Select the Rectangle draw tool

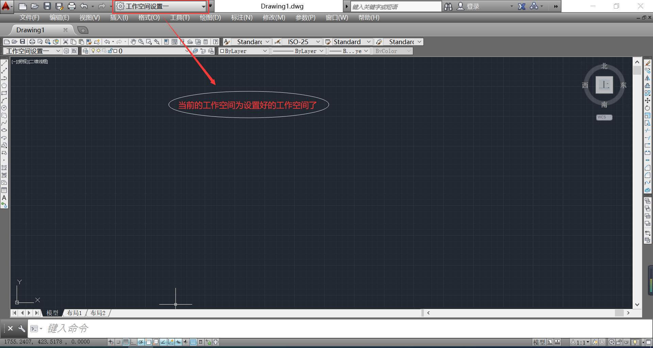pos(4,93)
